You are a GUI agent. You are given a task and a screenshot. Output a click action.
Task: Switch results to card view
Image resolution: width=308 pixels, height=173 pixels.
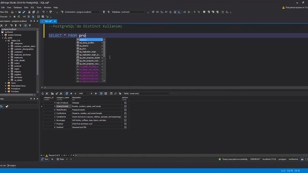click(x=106, y=94)
